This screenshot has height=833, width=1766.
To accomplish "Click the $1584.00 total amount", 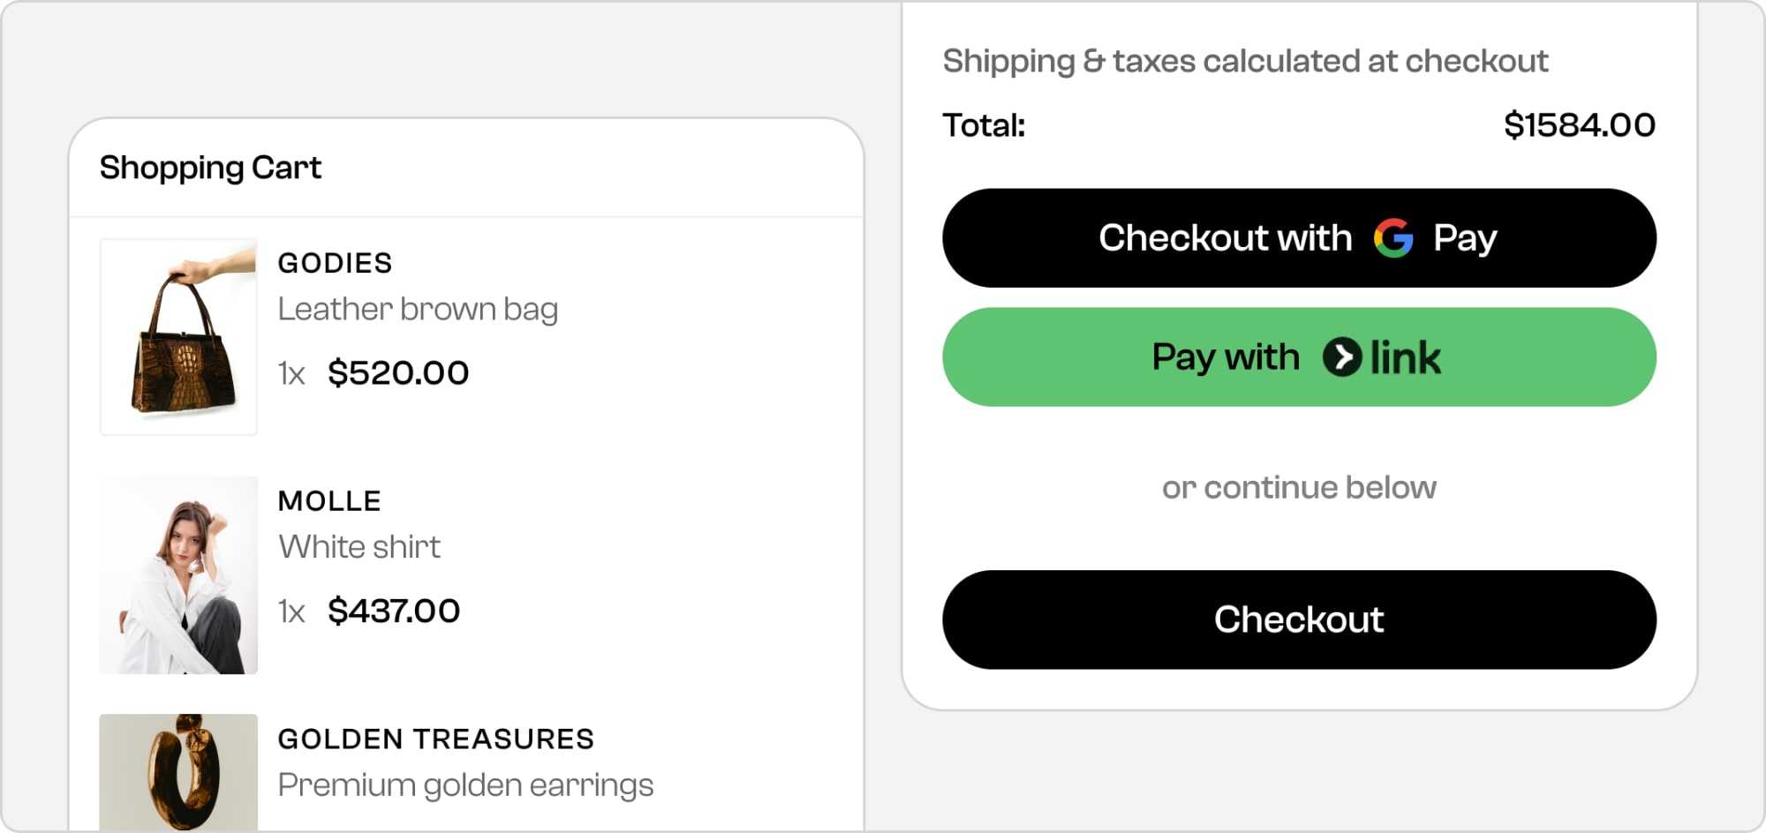I will pos(1579,125).
